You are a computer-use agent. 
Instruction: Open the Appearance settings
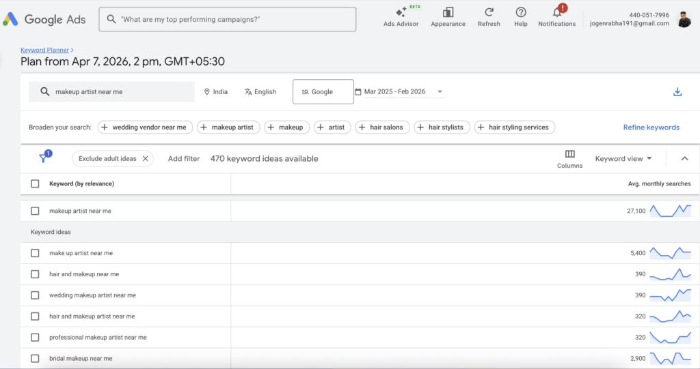448,17
